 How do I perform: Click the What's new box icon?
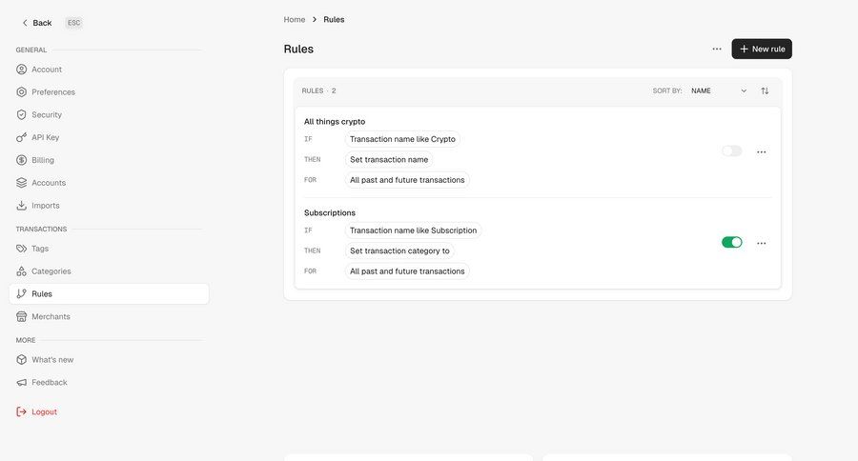[x=21, y=360]
